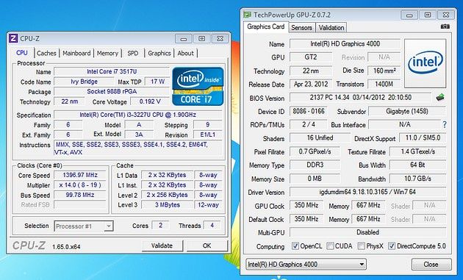Click the Texture Fillrate value 1.4 GTexel/s

tap(418, 151)
